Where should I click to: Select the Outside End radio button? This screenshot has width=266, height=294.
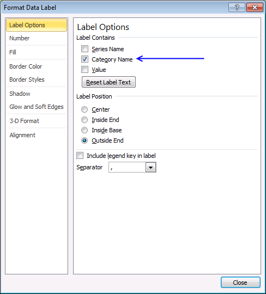(x=84, y=140)
